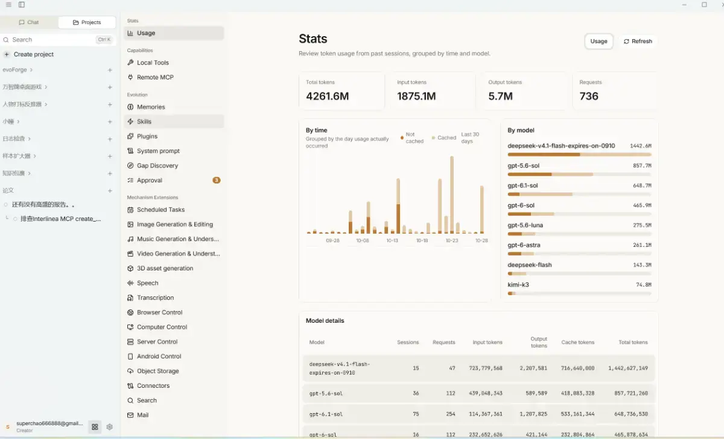The image size is (724, 439).
Task: Toggle the Cached legend series
Action: point(444,138)
